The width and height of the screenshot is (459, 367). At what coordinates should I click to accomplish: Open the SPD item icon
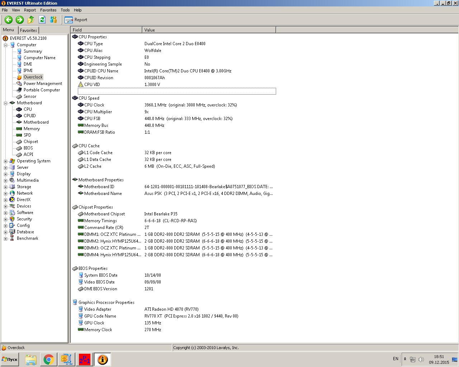click(x=19, y=135)
